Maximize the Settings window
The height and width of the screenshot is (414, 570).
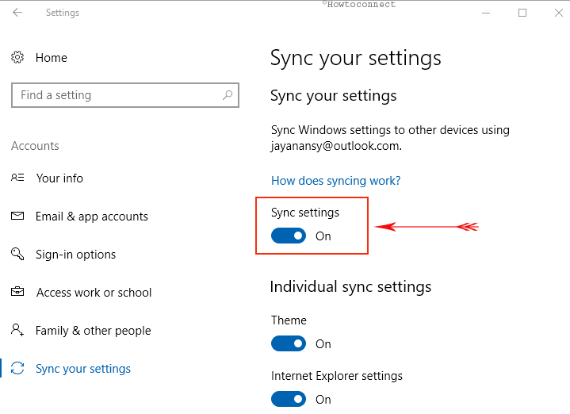[x=522, y=13]
